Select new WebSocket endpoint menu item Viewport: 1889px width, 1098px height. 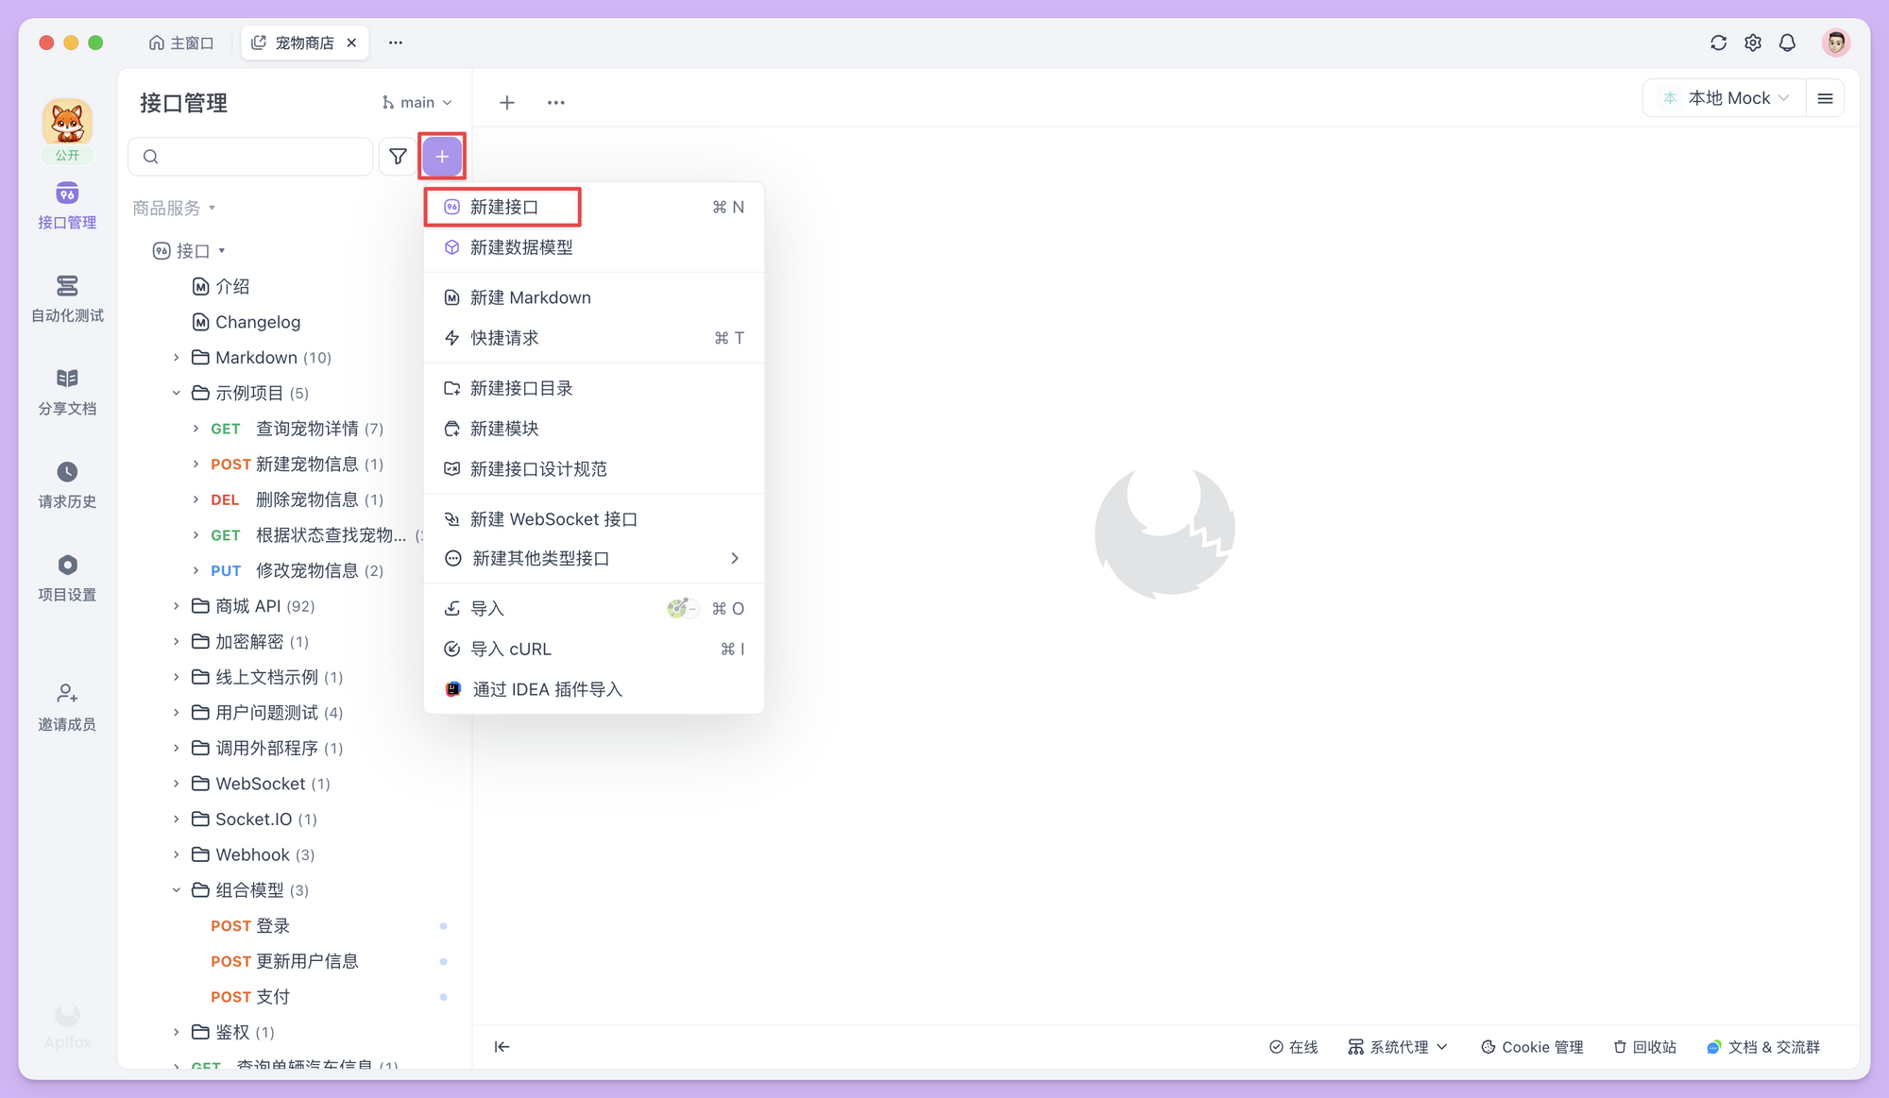[x=594, y=519]
